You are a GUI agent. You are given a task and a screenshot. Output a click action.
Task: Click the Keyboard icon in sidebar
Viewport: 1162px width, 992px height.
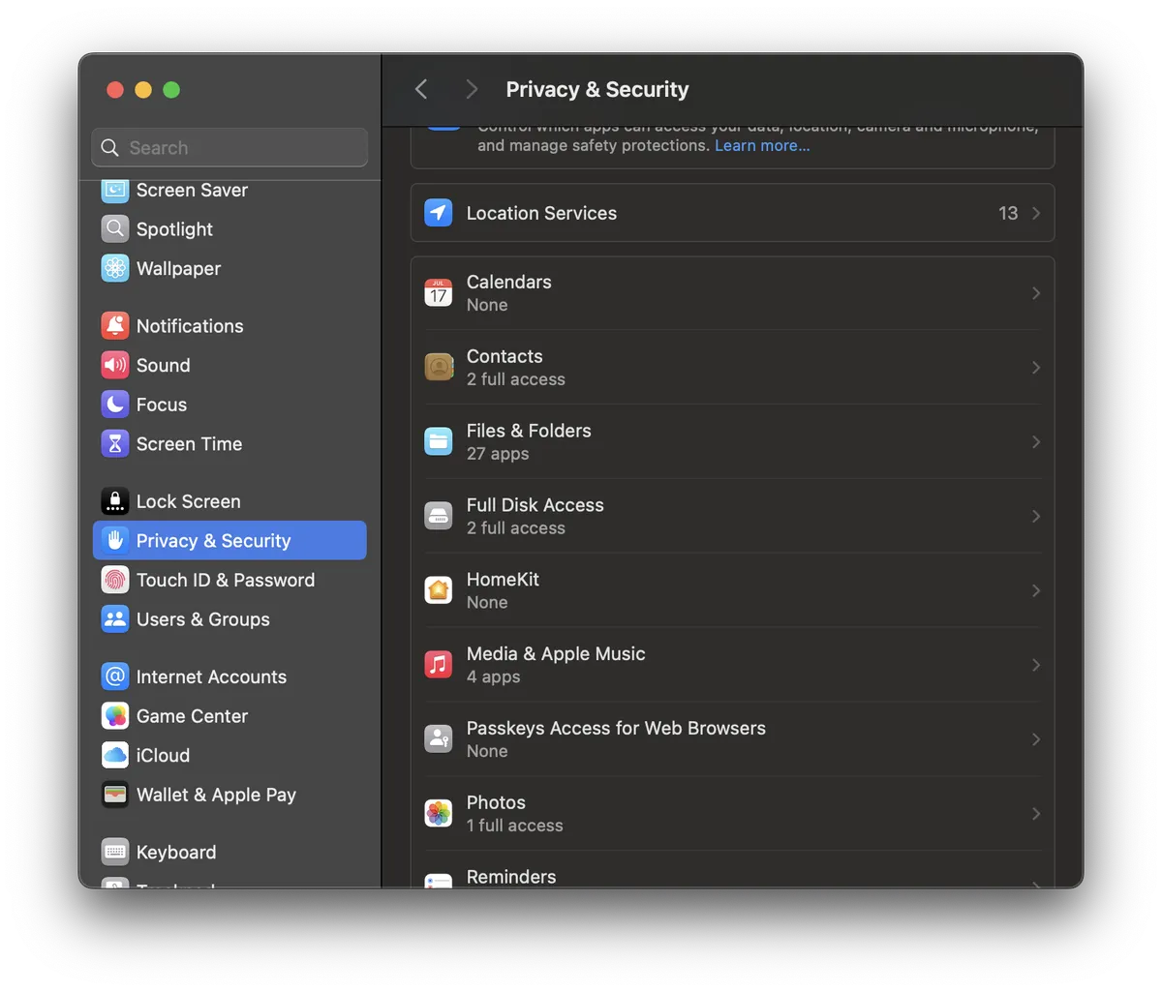pos(115,853)
